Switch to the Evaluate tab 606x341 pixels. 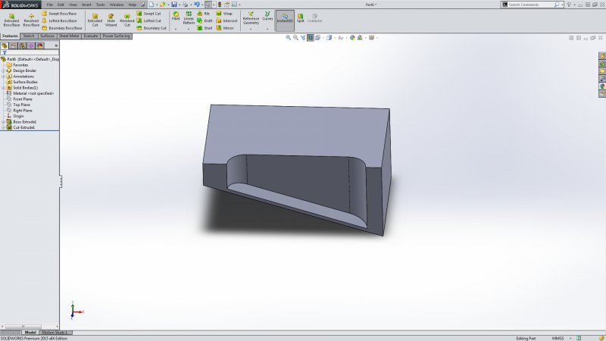[x=91, y=36]
